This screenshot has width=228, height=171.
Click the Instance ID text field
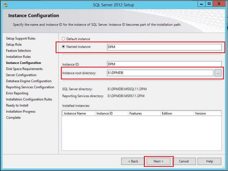click(164, 64)
